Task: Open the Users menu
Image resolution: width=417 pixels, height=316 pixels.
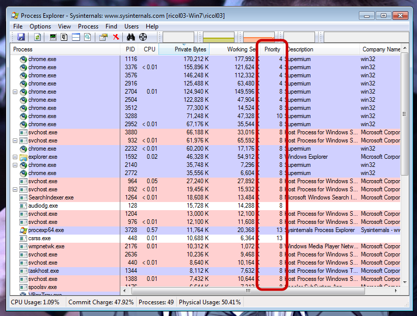Action: 132,26
